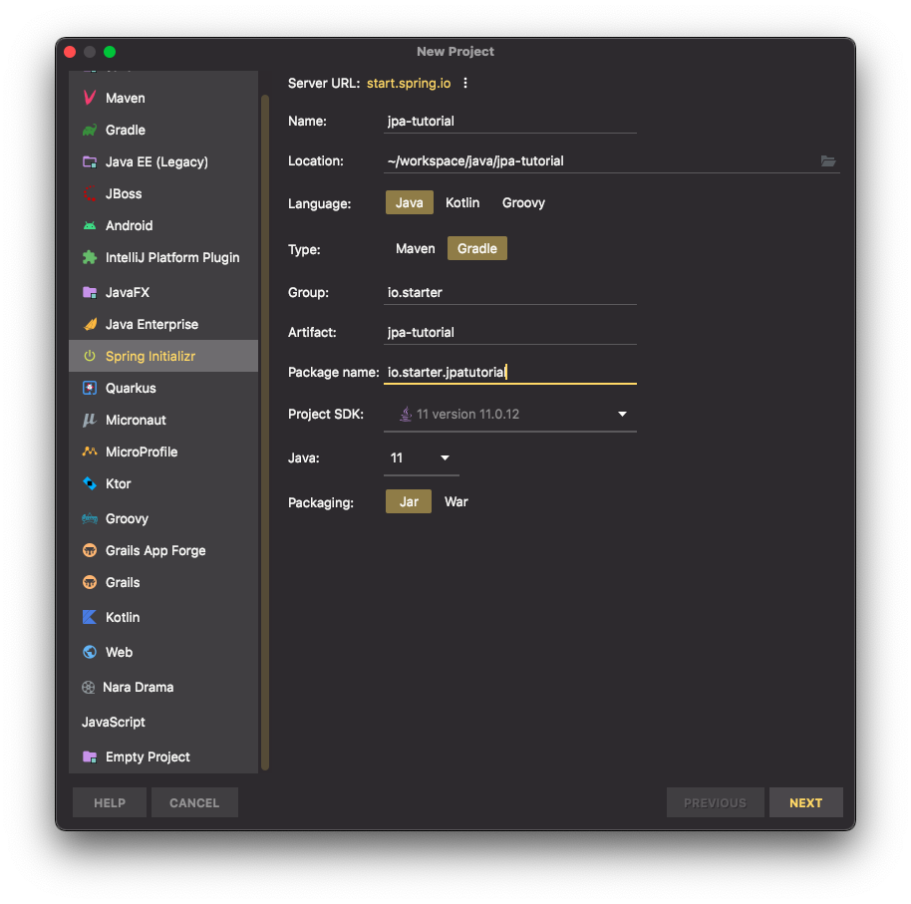The height and width of the screenshot is (904, 911).
Task: Click the Empty Project folder icon
Action: (x=90, y=756)
